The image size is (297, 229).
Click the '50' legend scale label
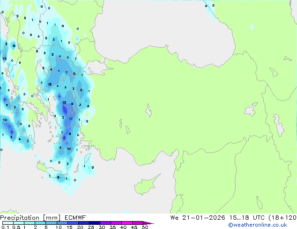click(145, 227)
